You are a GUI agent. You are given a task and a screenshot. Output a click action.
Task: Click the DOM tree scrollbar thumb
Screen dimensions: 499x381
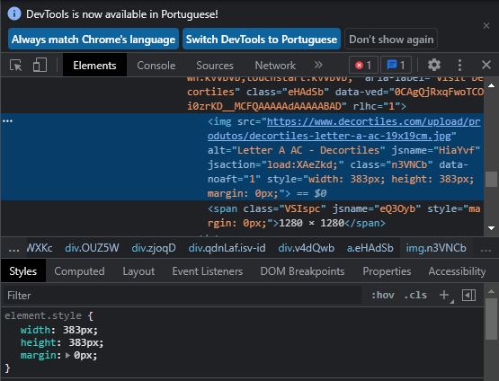coord(492,179)
